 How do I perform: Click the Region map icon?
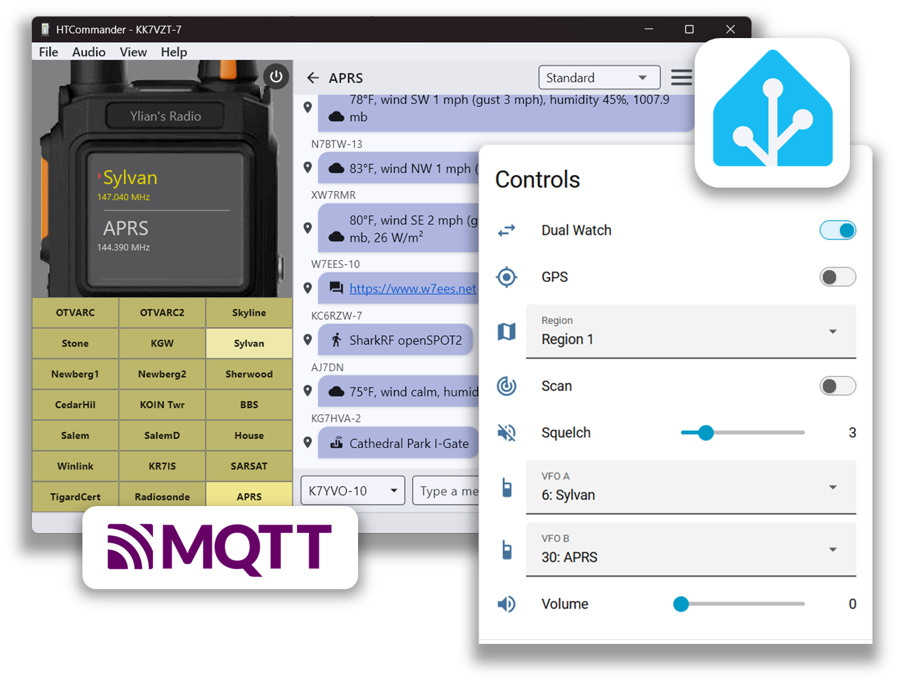tap(507, 332)
